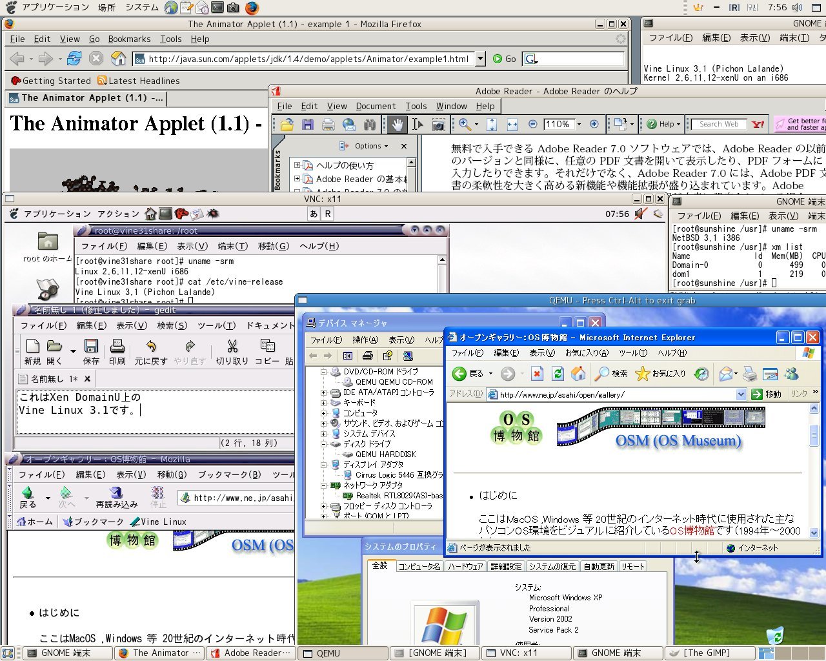This screenshot has height=661, width=826.
Task: Click the Zoom Out minus button in Adobe Reader
Action: 532,124
